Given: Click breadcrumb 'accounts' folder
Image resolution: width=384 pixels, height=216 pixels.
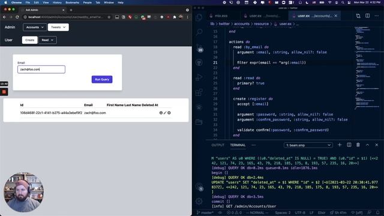Looking at the screenshot, I should click(x=241, y=24).
